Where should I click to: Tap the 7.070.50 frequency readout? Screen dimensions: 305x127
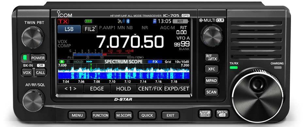pos(130,42)
